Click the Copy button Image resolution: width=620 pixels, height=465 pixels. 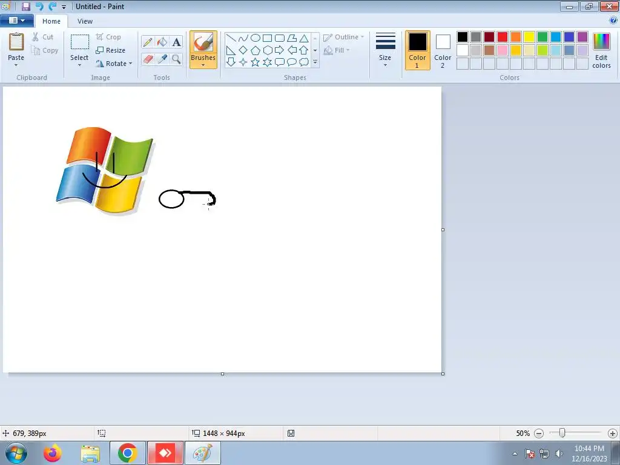45,50
